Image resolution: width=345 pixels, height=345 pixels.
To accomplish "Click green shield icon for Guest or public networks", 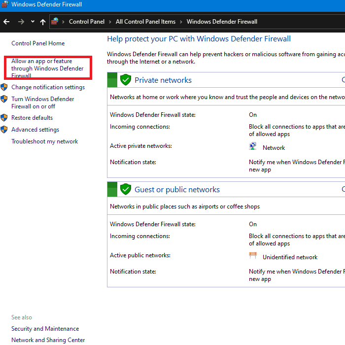I will tap(126, 189).
